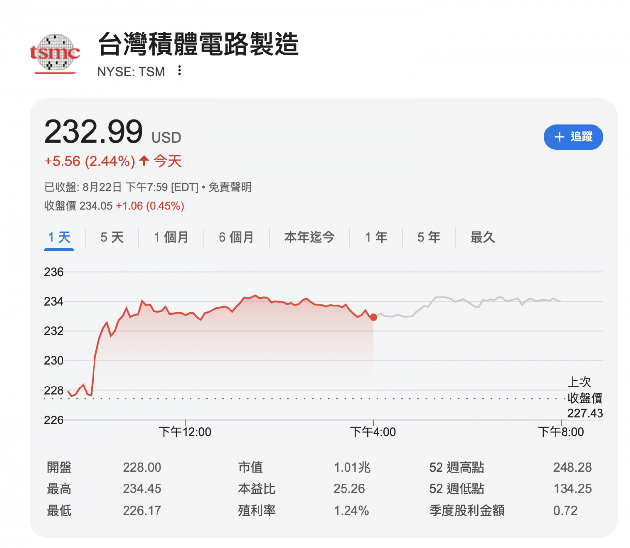Select the 收盤價 234.05 after-hours price text
Image resolution: width=630 pixels, height=548 pixels.
pyautogui.click(x=113, y=206)
